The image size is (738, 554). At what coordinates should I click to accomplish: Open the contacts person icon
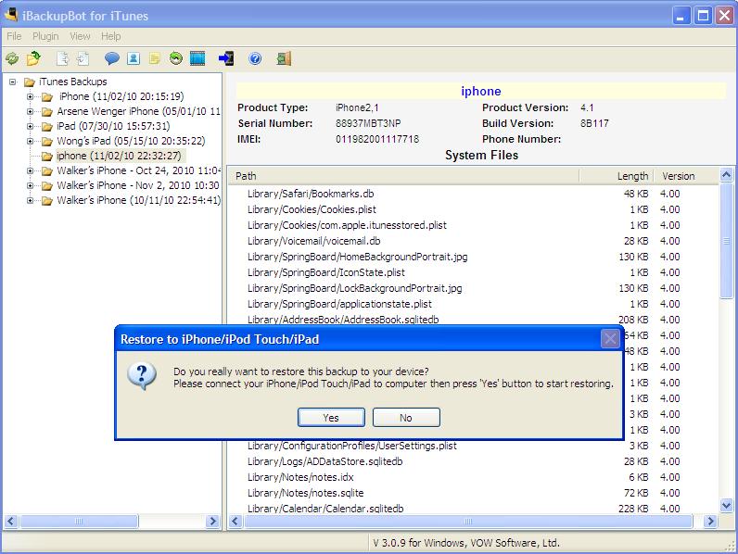pos(134,58)
